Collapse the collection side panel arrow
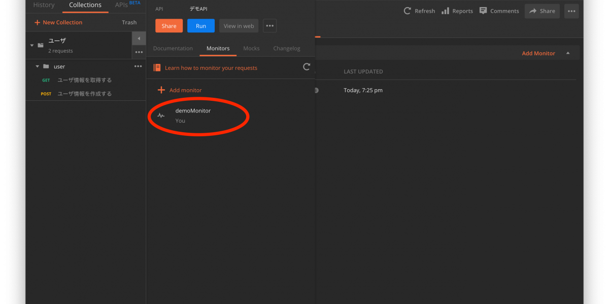 (x=139, y=39)
